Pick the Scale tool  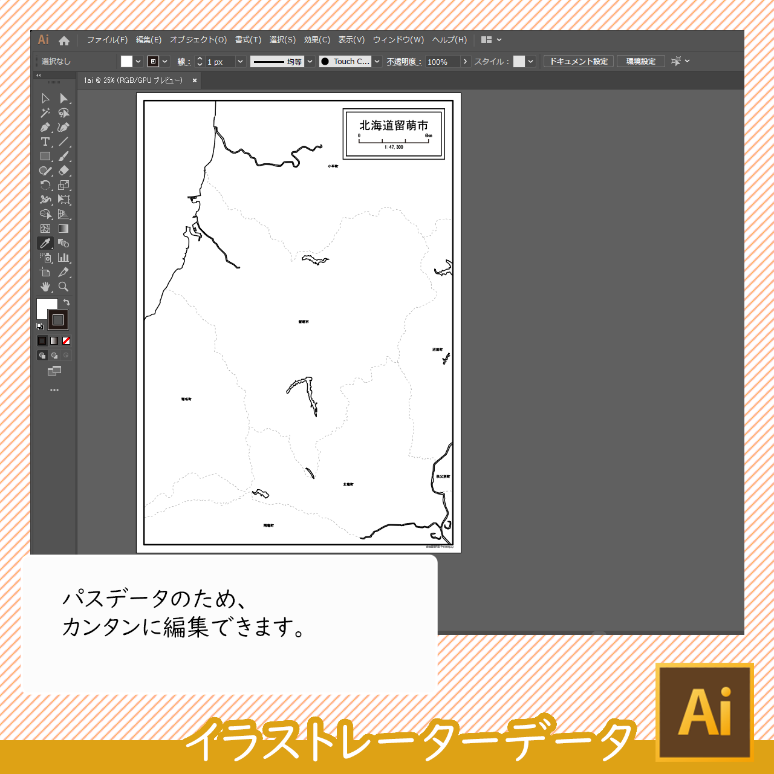coord(63,186)
